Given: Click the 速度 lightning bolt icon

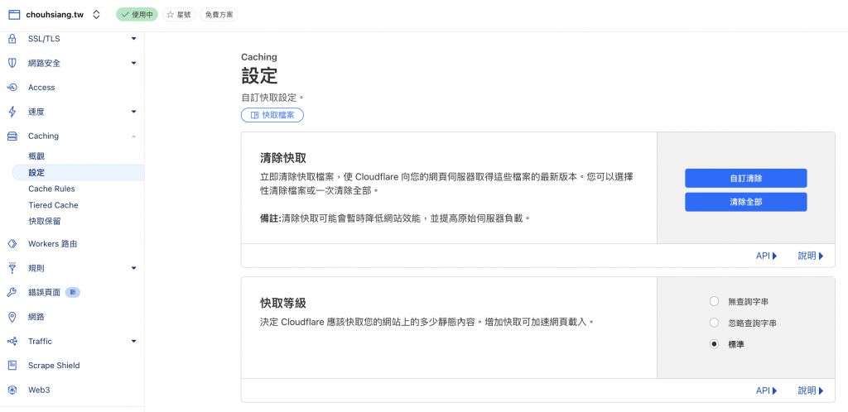Looking at the screenshot, I should coord(12,112).
